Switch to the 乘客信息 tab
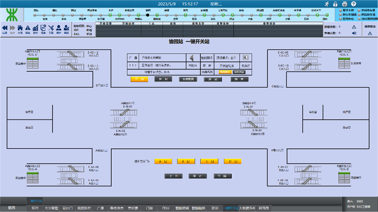378x212 pixels. pos(117,208)
